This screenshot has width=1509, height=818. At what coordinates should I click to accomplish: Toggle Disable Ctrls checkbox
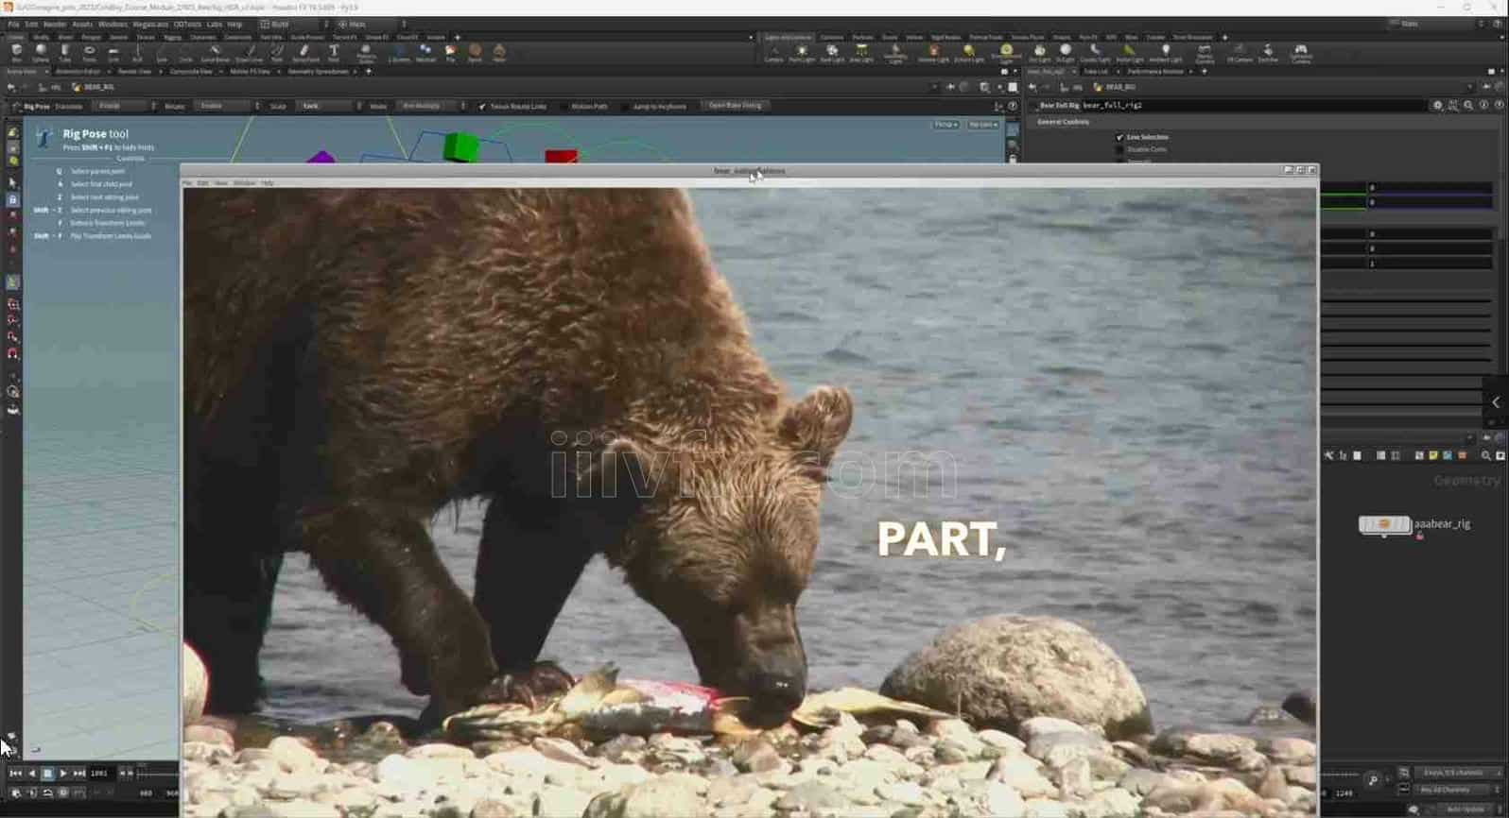(x=1119, y=149)
